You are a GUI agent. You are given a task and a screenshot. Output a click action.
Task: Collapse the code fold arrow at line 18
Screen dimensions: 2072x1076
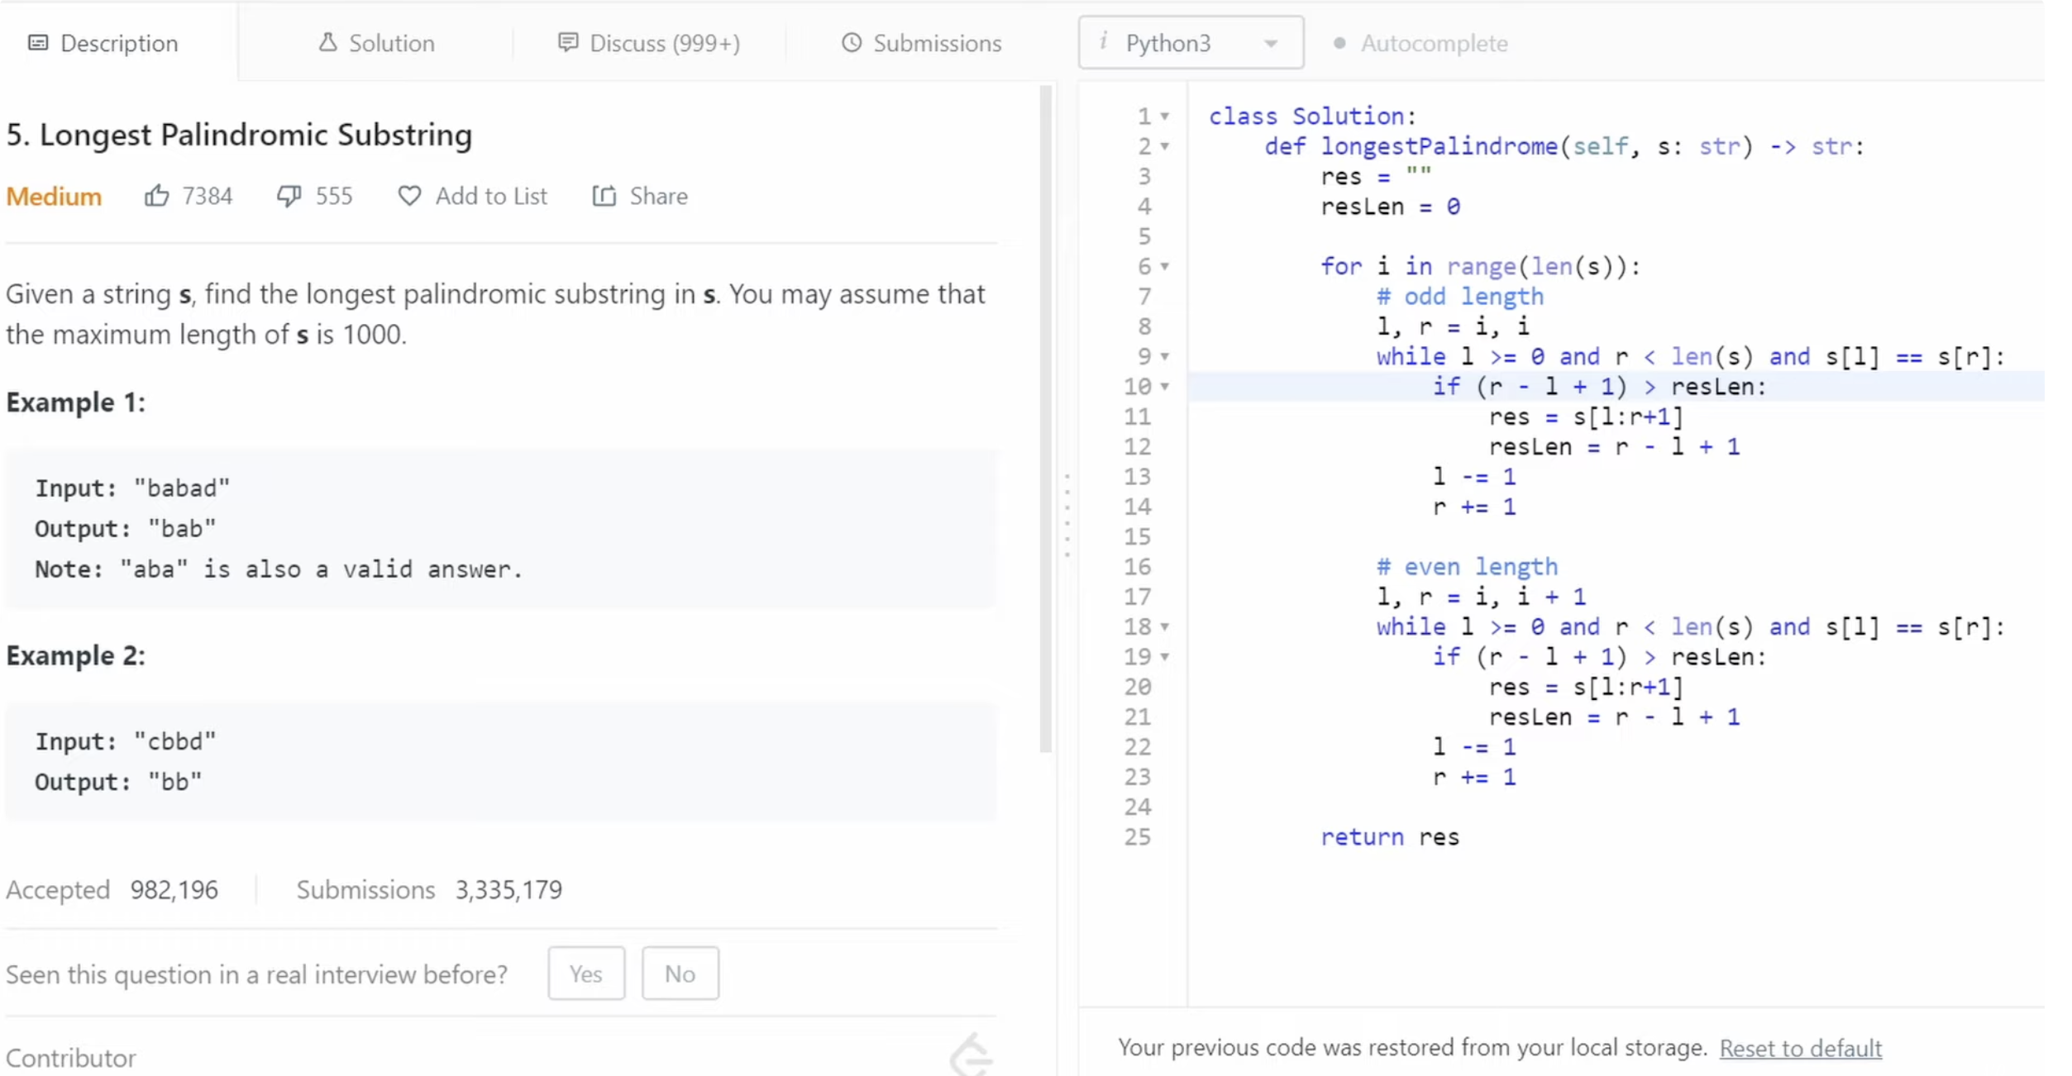(x=1164, y=627)
